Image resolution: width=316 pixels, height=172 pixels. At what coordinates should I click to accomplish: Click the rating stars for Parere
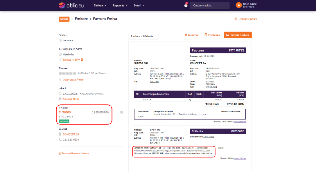click(x=67, y=73)
